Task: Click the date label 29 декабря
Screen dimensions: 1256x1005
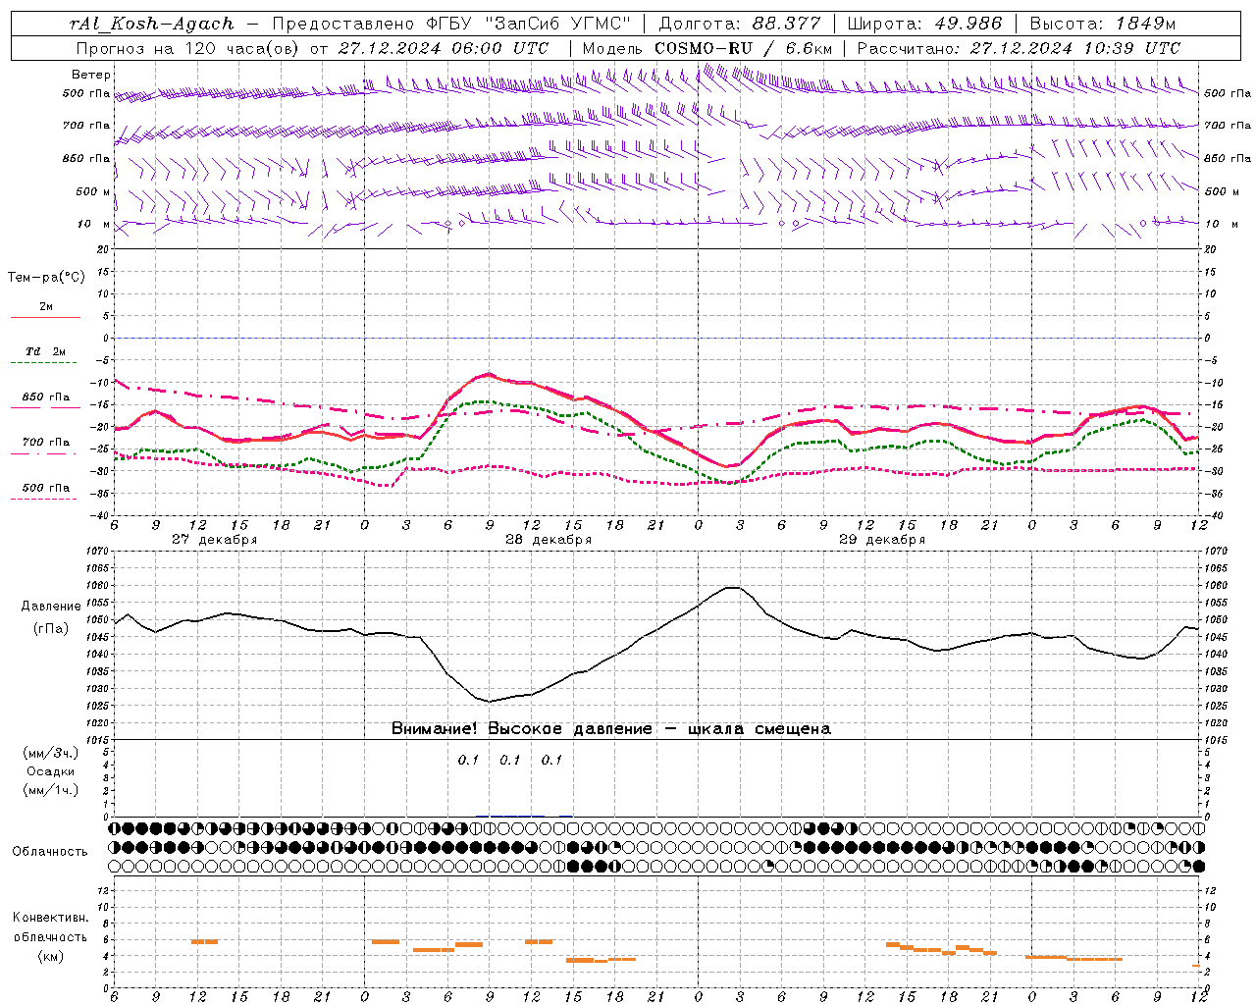Action: click(x=882, y=540)
